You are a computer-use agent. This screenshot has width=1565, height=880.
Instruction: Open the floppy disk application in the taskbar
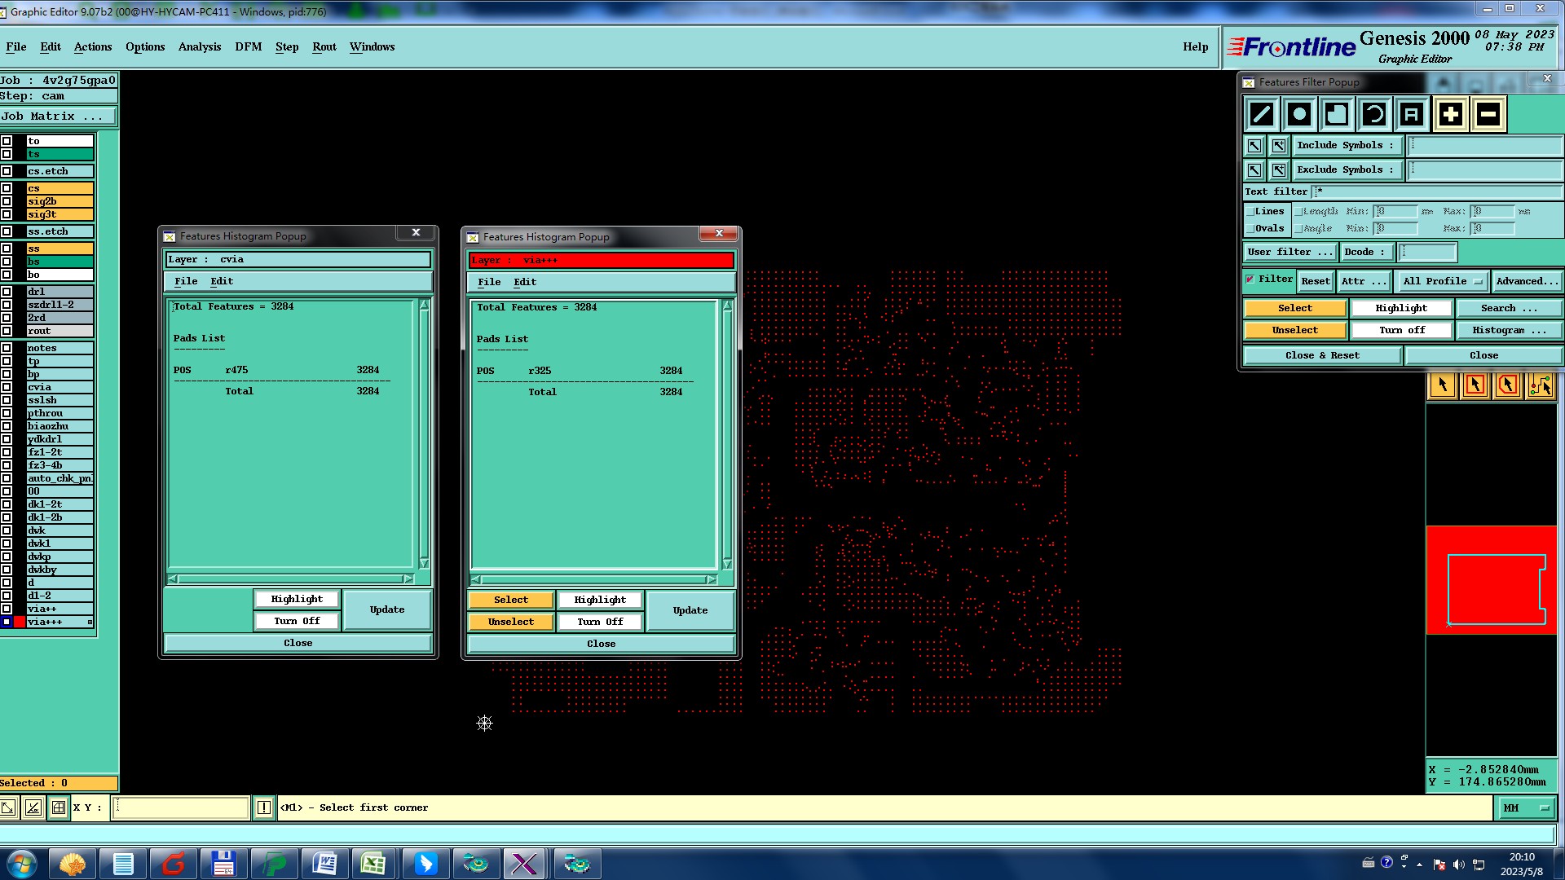click(x=223, y=864)
